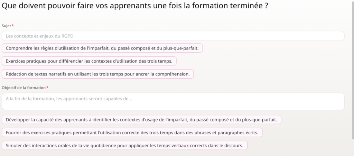
Task: Click the Sujet text input field
Action: coord(173,36)
